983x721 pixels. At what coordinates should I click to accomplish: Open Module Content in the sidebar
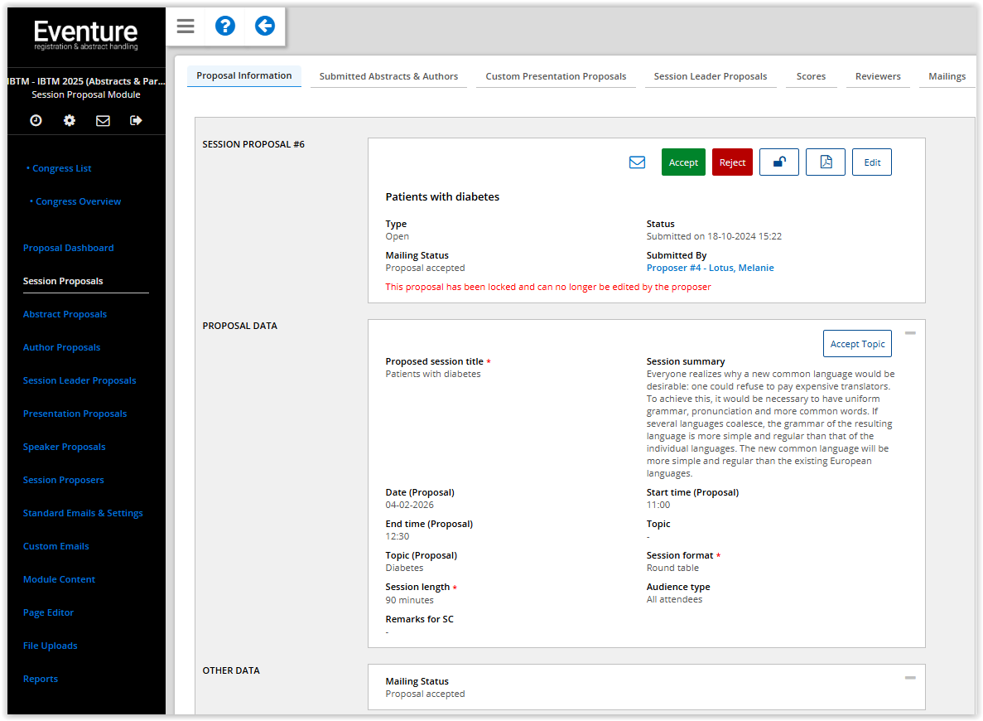point(59,580)
